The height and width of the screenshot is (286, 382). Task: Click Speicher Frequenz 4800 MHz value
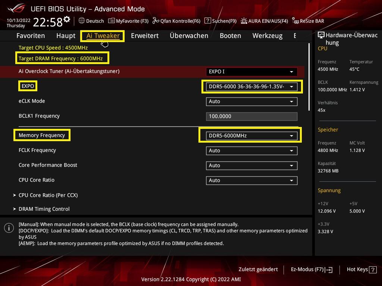[x=328, y=150]
